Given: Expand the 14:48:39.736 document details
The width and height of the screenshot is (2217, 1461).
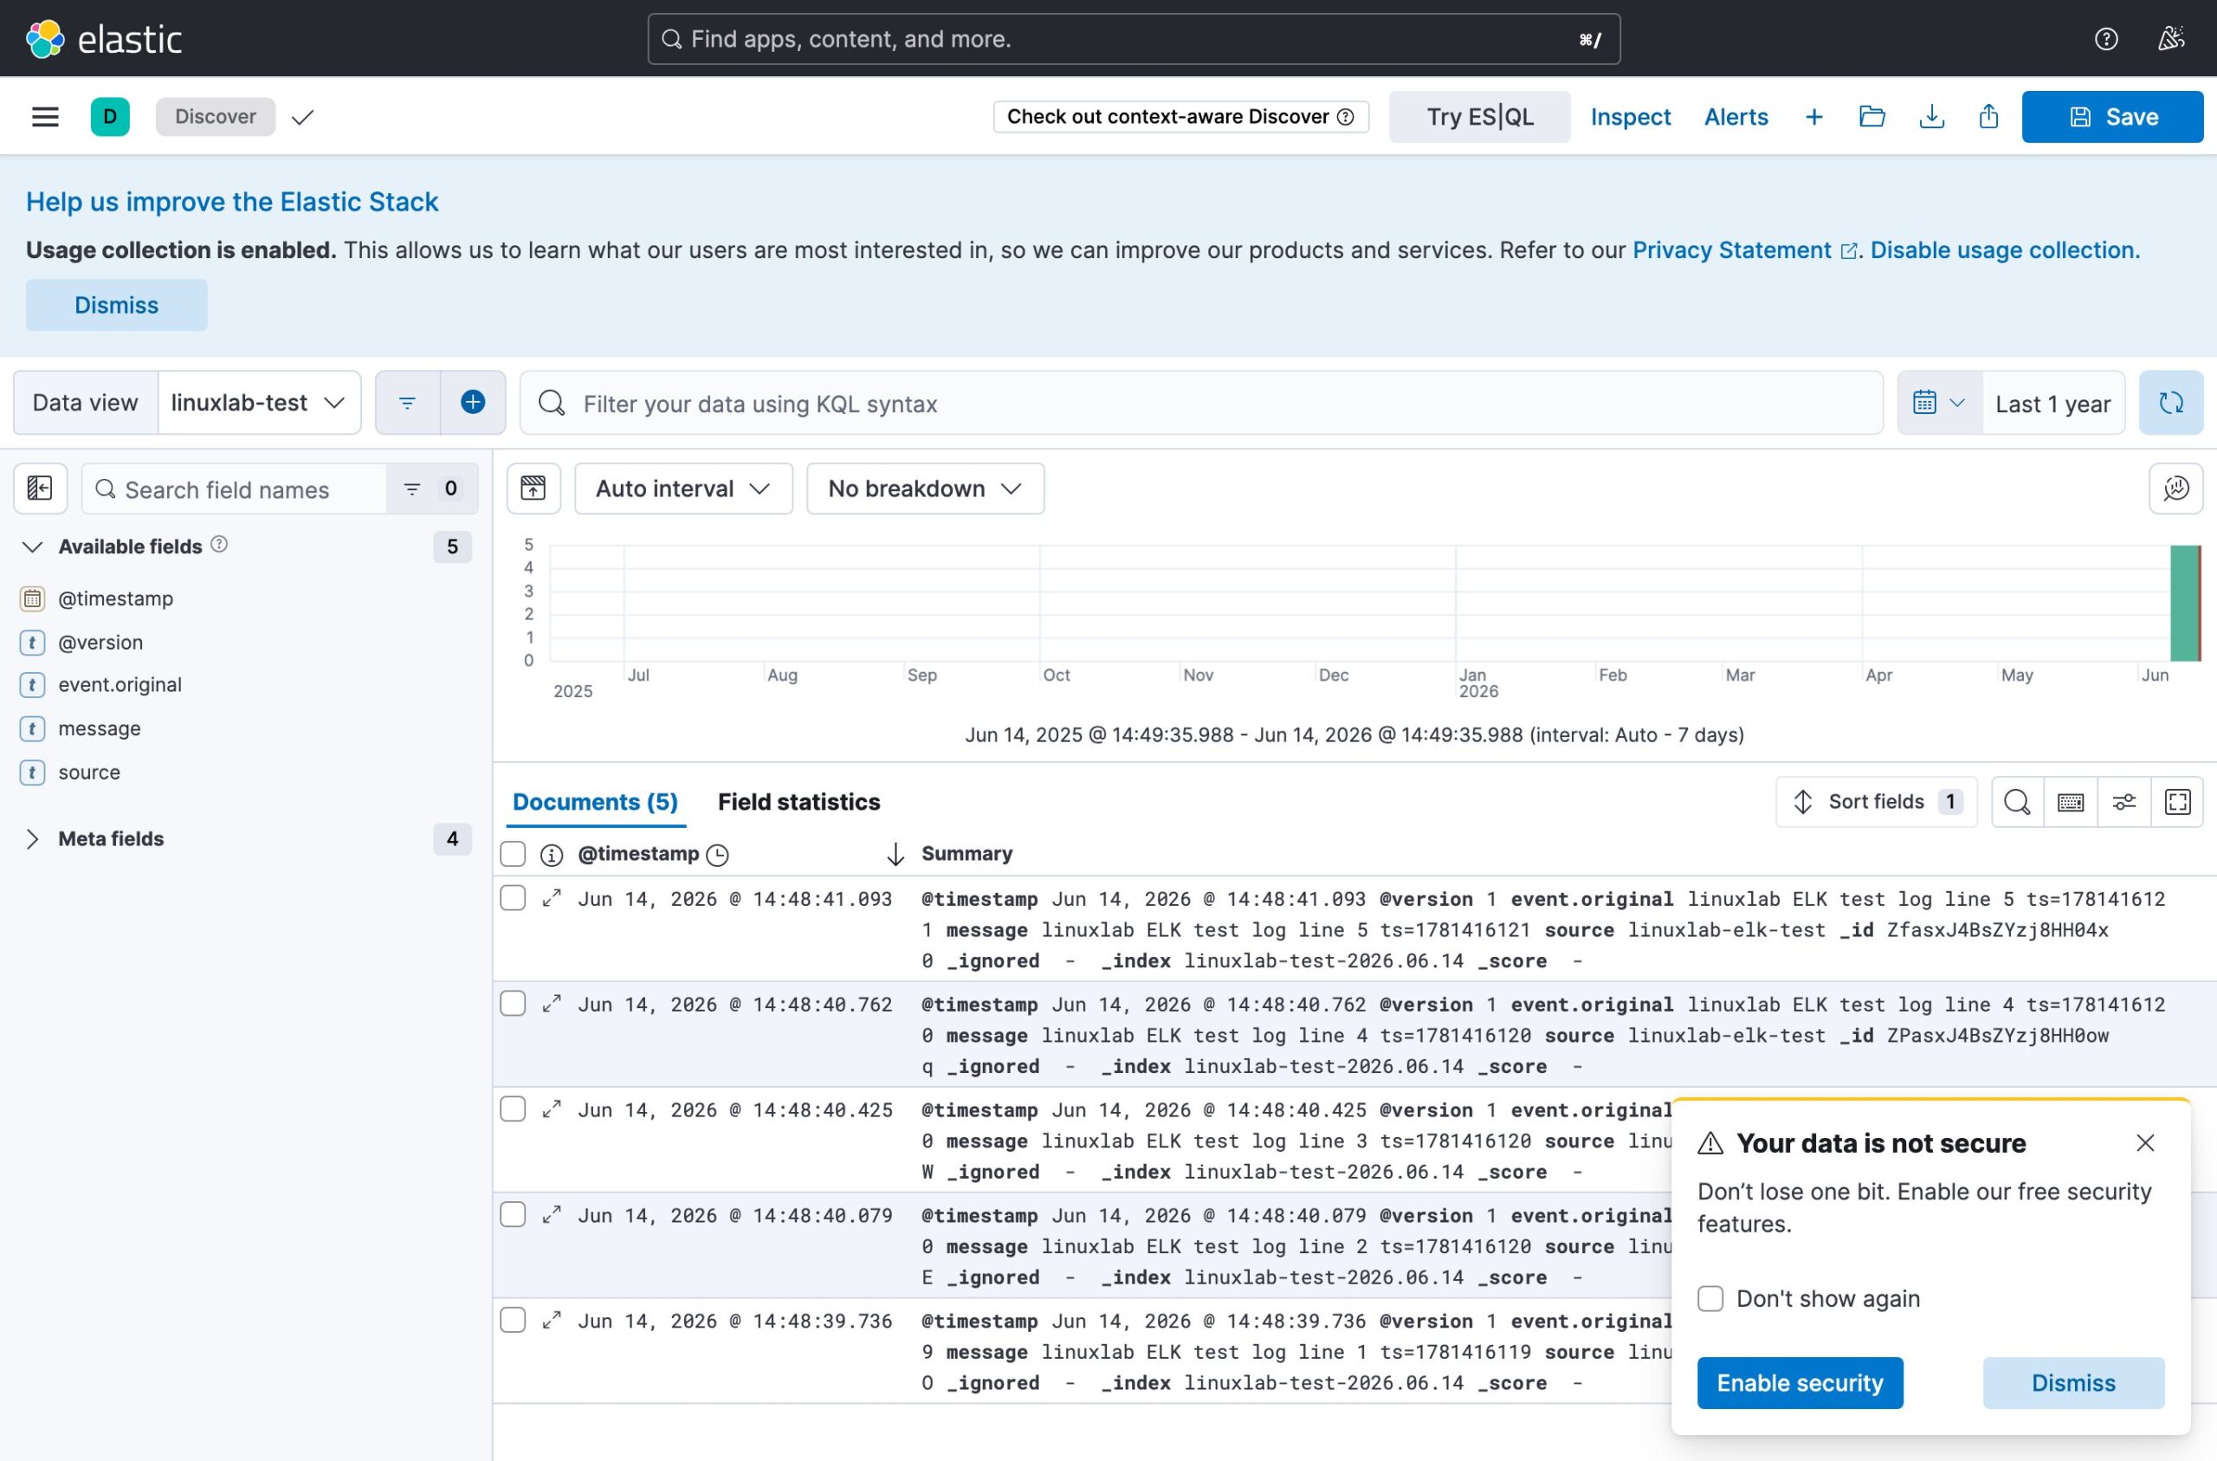Looking at the screenshot, I should tap(553, 1321).
